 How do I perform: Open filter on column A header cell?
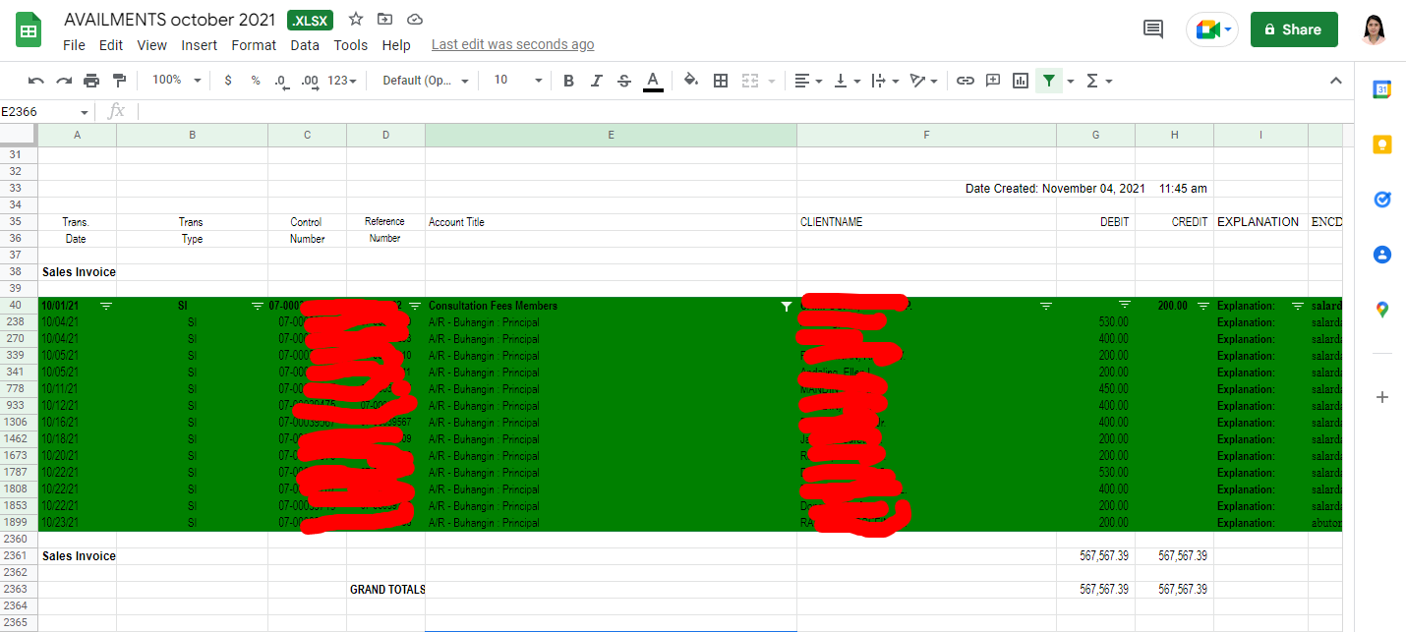[x=106, y=306]
